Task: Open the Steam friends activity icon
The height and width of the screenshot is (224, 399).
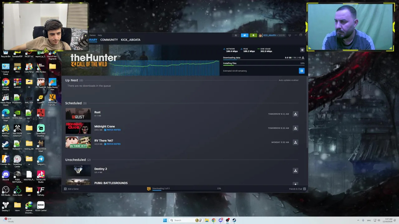Action: pyautogui.click(x=236, y=35)
